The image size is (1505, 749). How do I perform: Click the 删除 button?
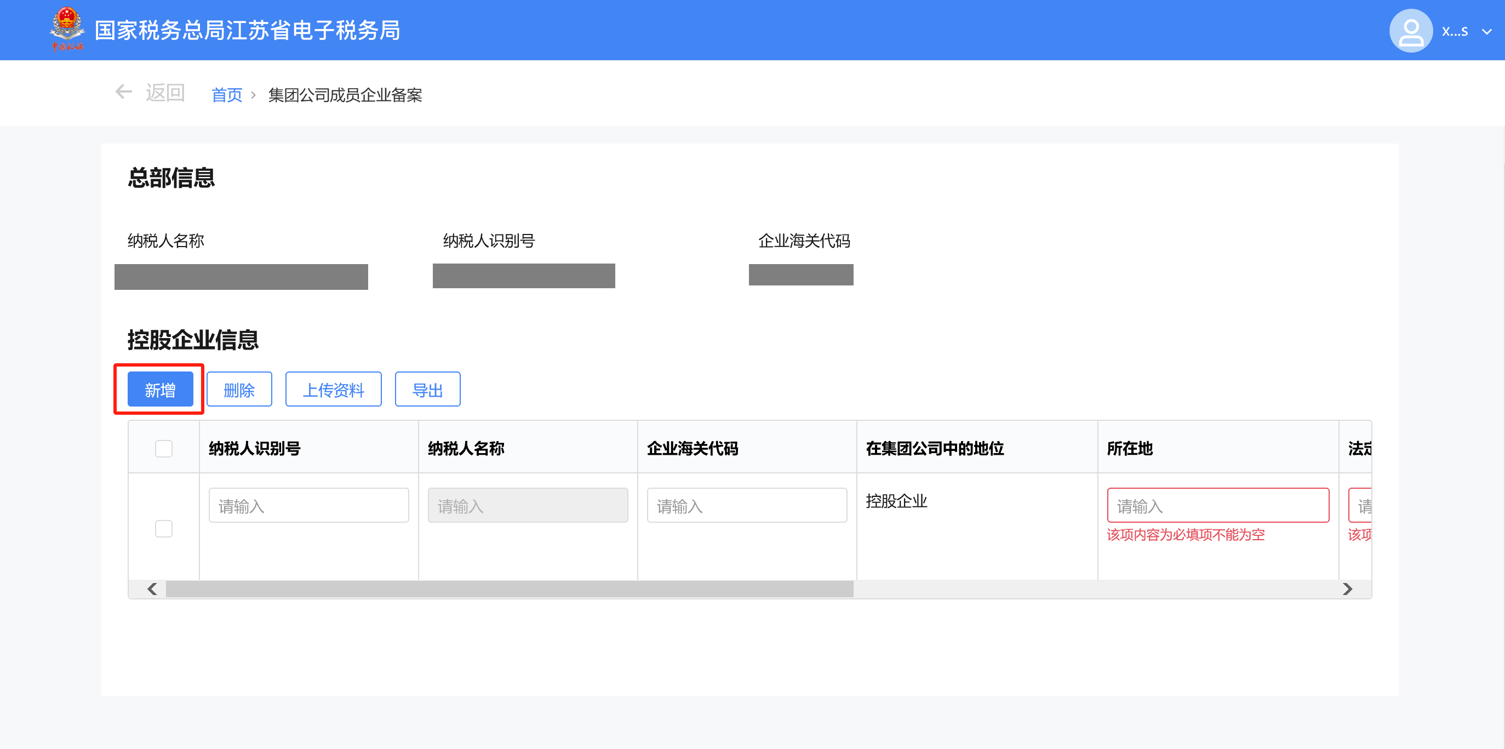239,390
